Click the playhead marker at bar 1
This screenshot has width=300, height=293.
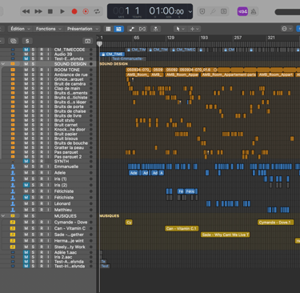point(99,44)
